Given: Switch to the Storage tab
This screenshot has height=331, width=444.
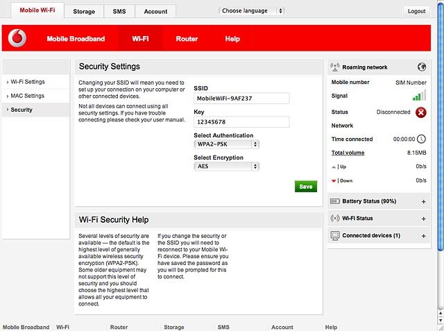Looking at the screenshot, I should point(84,11).
